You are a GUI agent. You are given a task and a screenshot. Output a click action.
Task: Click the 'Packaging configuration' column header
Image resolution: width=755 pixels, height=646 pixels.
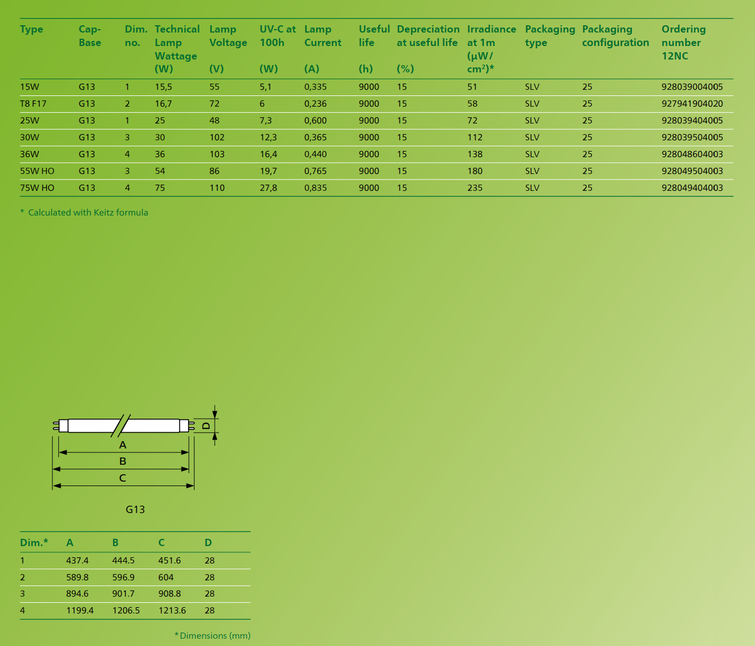click(x=615, y=36)
